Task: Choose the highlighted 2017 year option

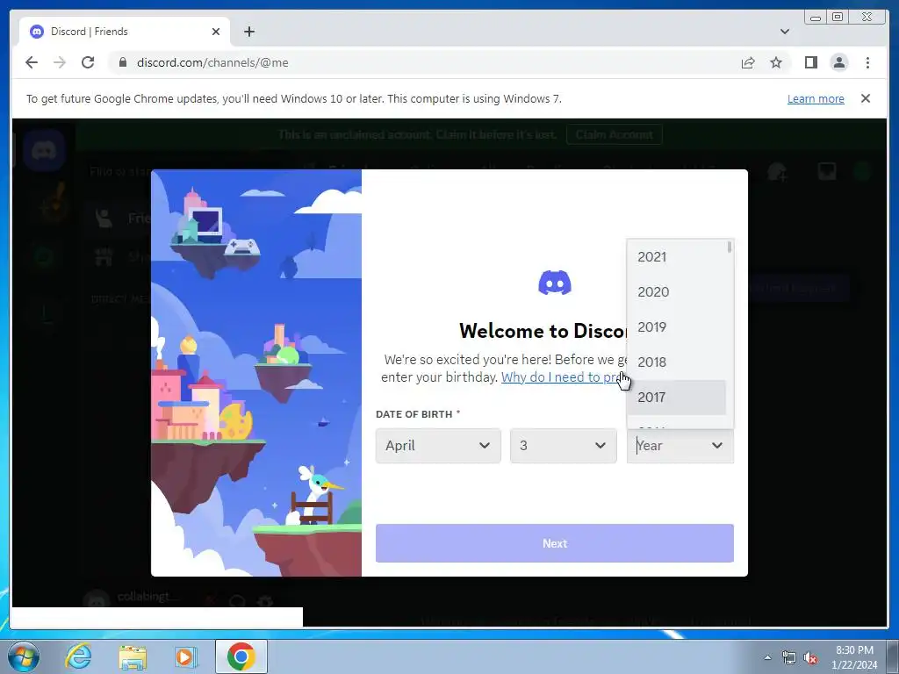Action: pos(677,398)
